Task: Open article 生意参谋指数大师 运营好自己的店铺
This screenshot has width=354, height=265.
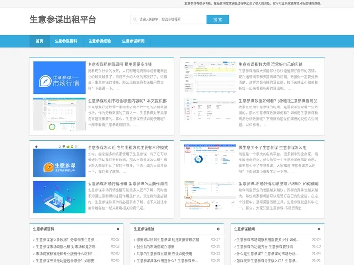Action: (270, 64)
